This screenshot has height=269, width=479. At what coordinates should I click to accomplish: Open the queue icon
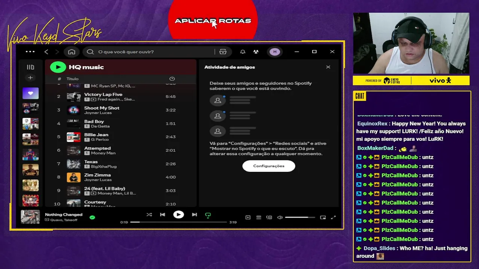point(259,217)
